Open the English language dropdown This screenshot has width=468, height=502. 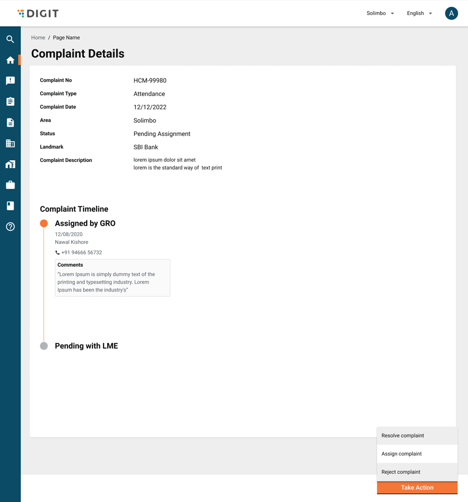(x=419, y=14)
